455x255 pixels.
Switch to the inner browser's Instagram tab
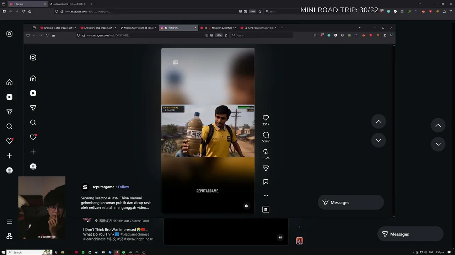178,28
